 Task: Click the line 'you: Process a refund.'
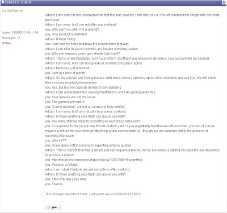click(x=61, y=165)
